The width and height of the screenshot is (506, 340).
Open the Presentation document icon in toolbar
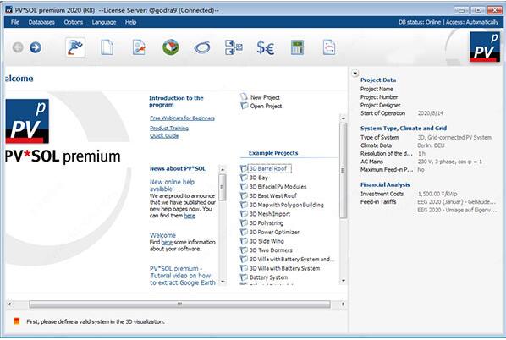(x=329, y=47)
